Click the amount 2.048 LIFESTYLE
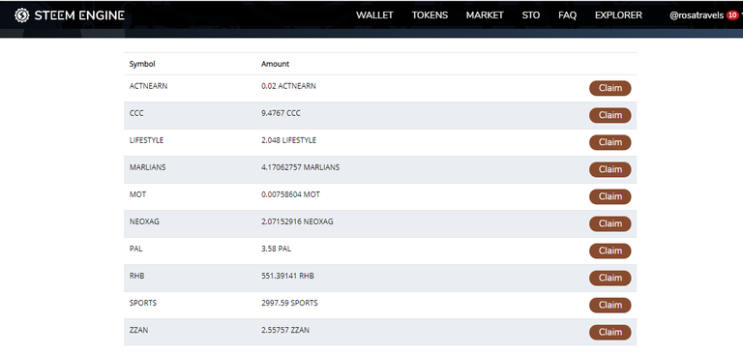 coord(288,140)
